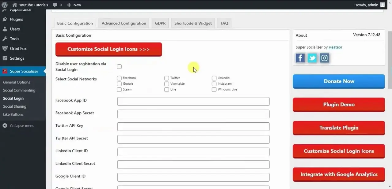Check the Twitter social network checkbox
This screenshot has width=392, height=189.
coord(167,78)
